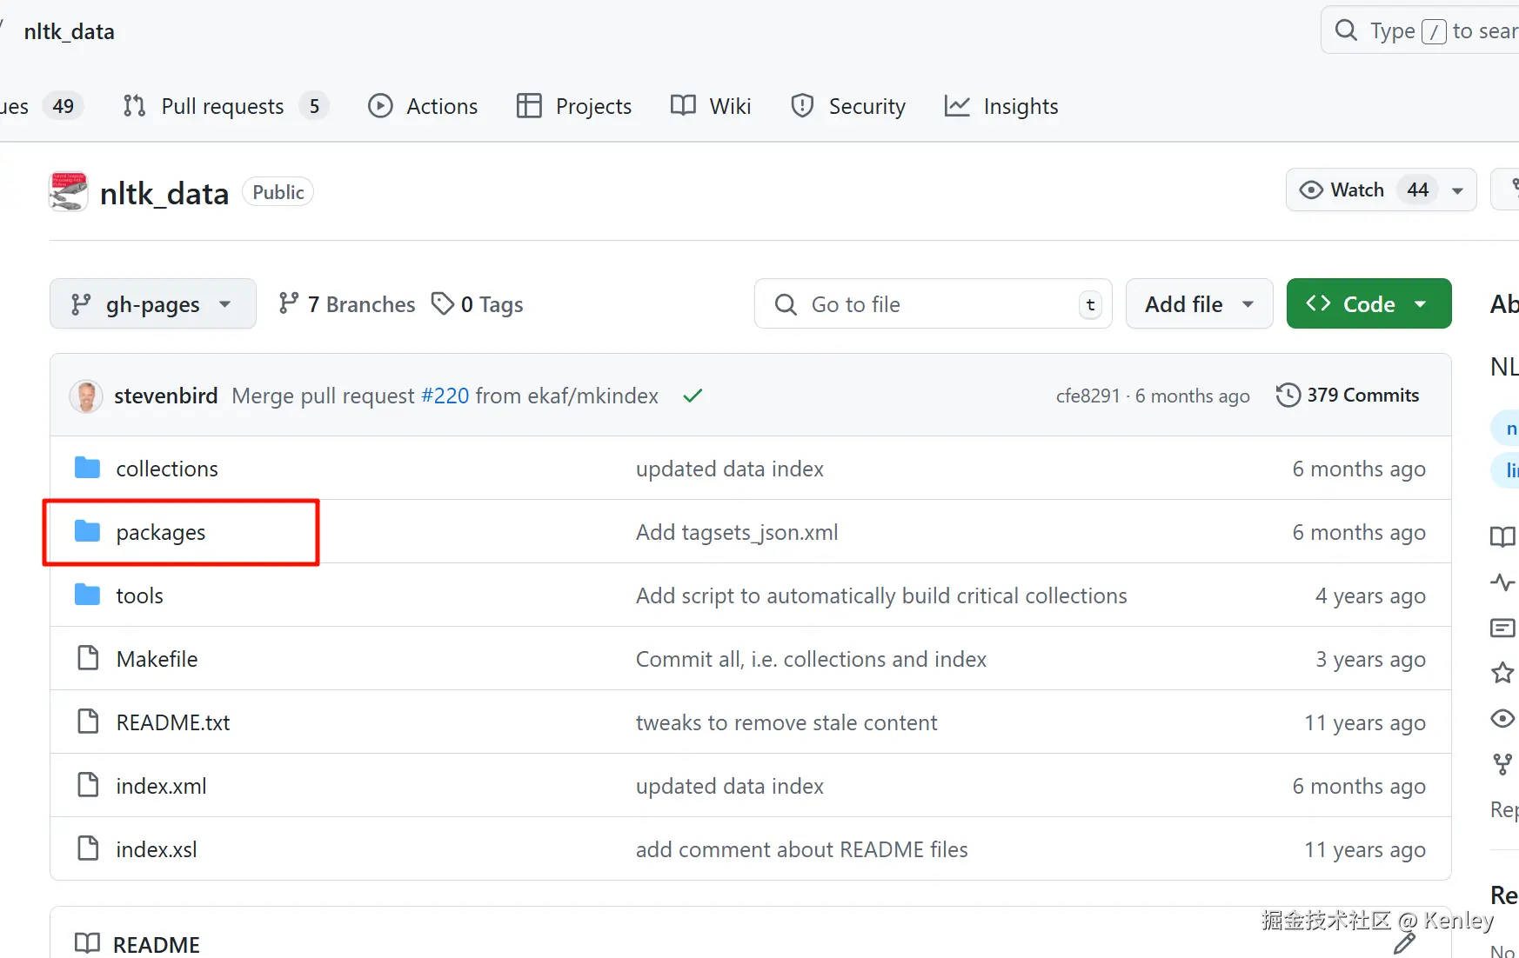Open the green Code dropdown
Screen dimensions: 1519x958
(x=1368, y=304)
